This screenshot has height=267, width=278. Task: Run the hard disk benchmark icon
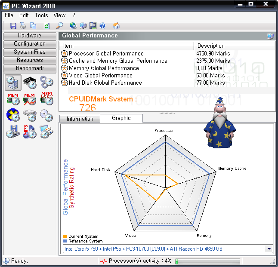click(x=30, y=115)
